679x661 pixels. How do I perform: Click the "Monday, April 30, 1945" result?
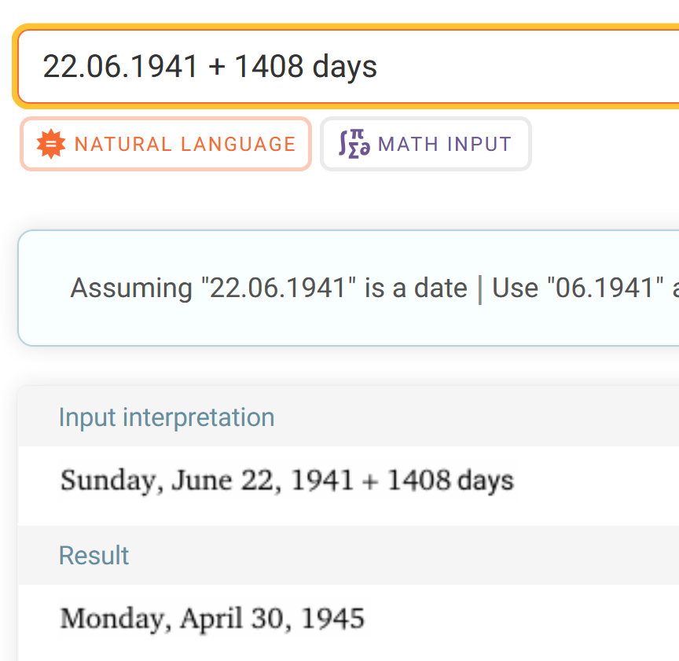tap(212, 619)
